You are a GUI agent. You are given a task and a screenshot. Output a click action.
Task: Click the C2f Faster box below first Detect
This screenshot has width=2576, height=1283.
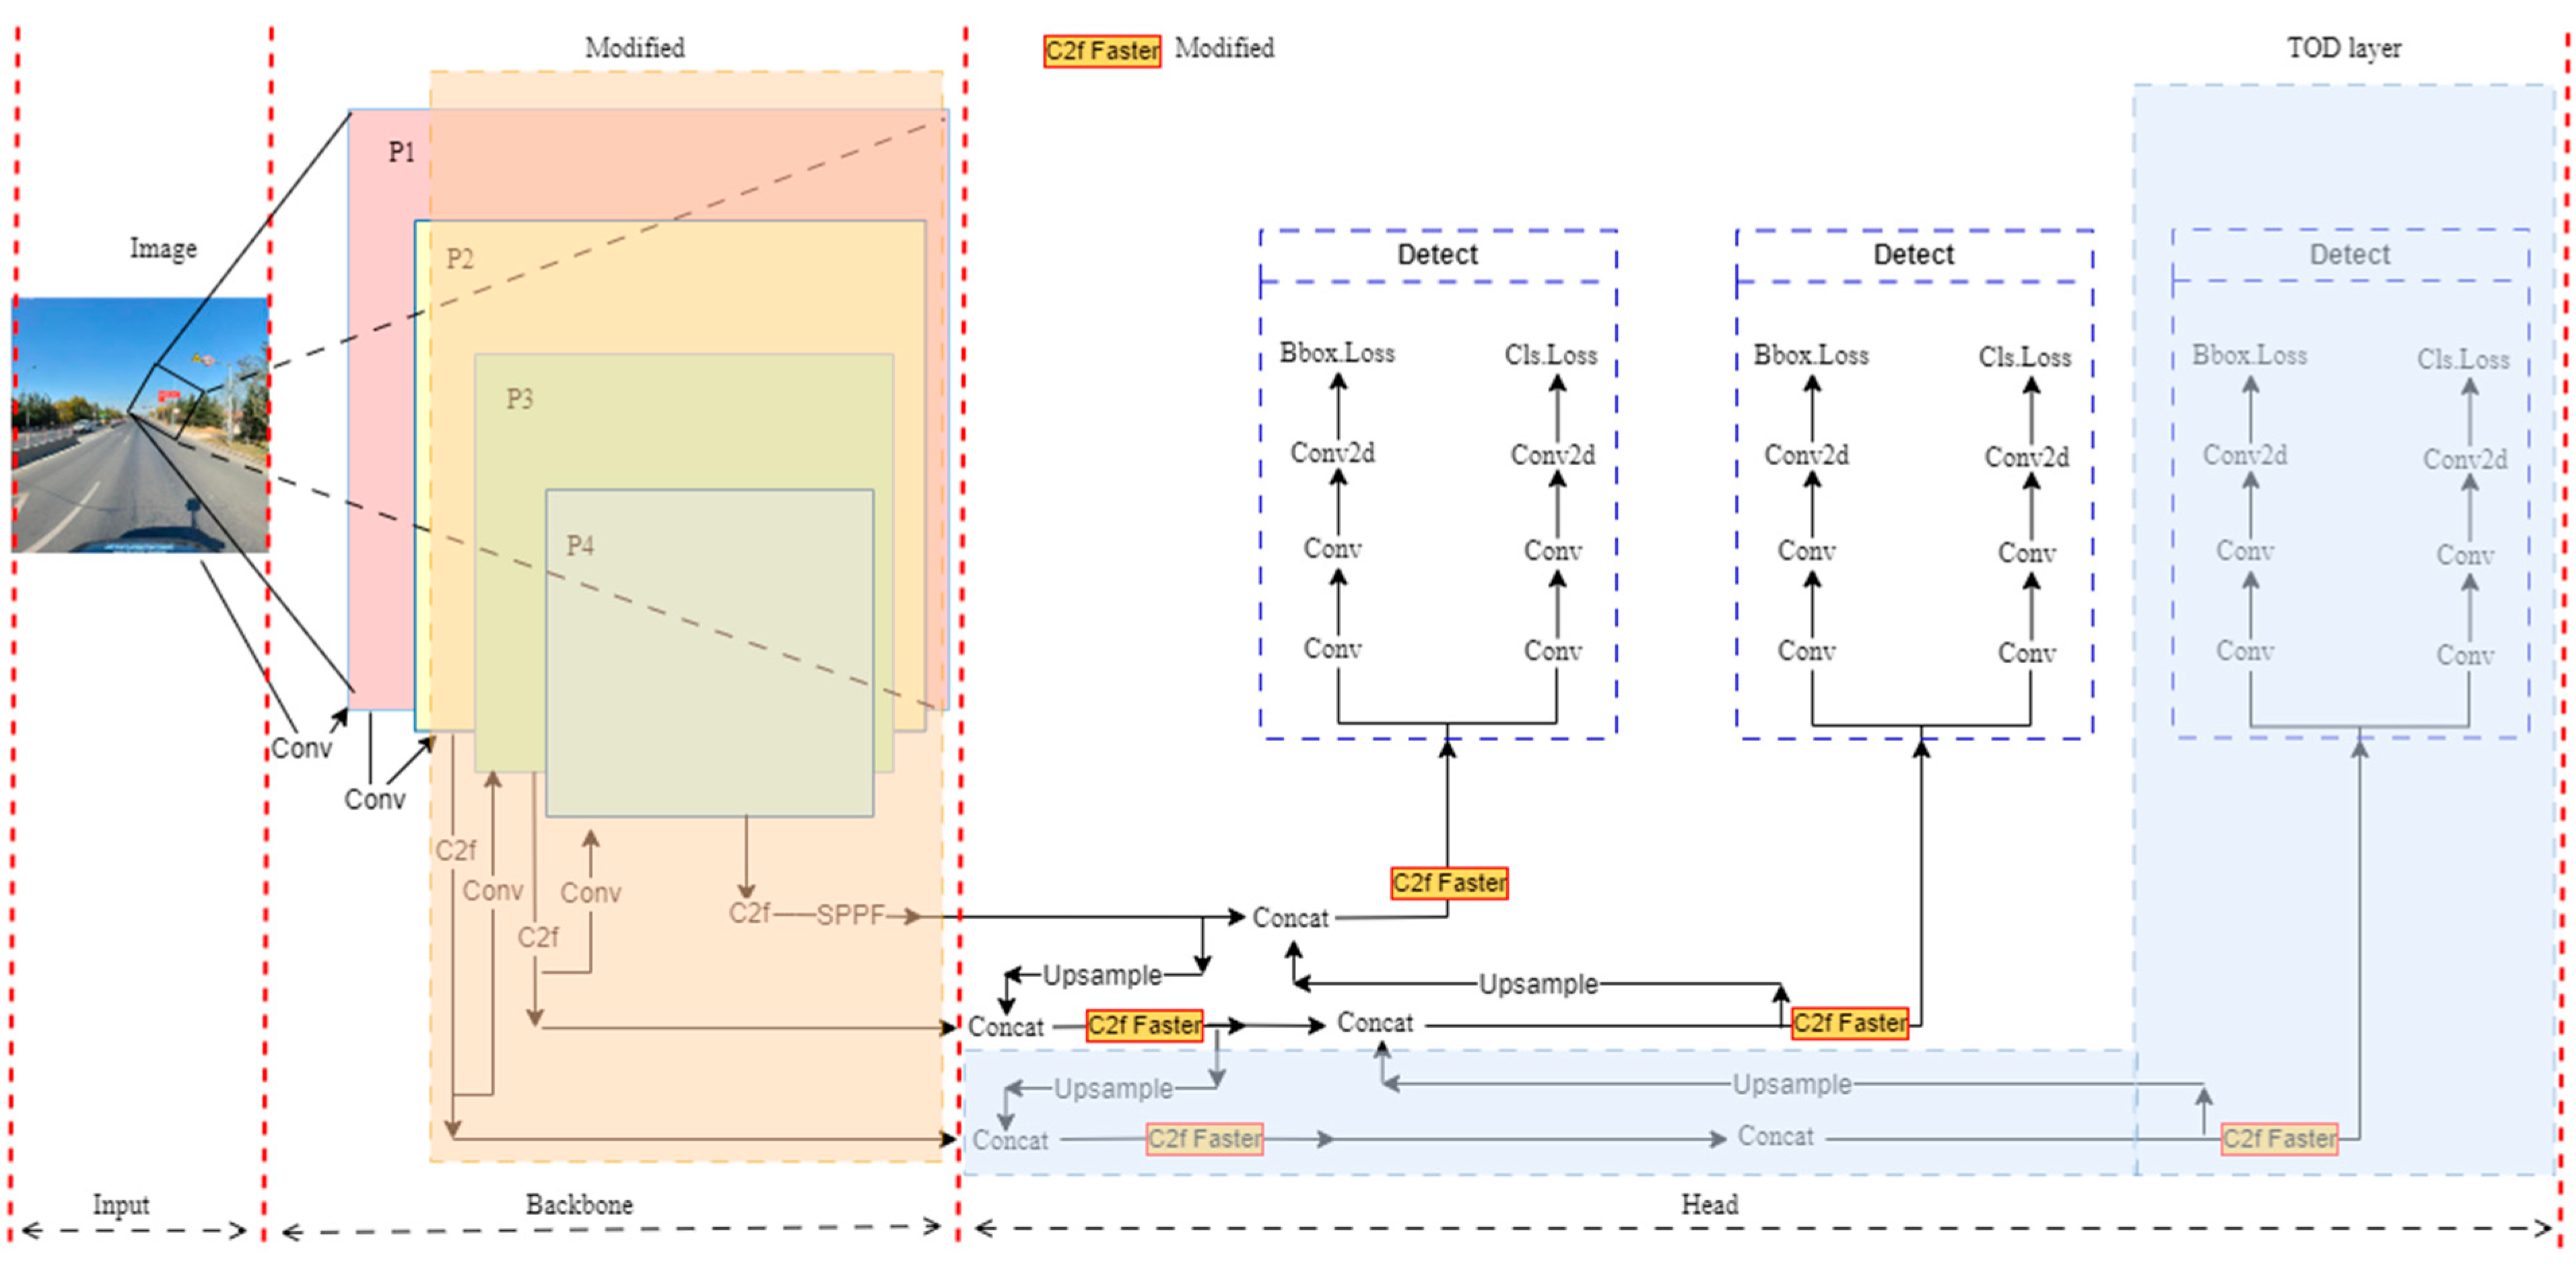point(1448,883)
